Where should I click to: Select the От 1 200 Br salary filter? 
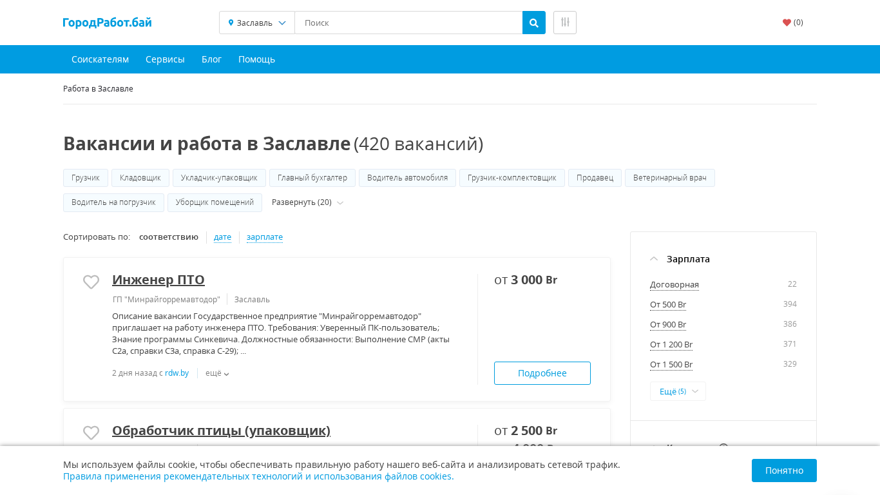pyautogui.click(x=671, y=345)
